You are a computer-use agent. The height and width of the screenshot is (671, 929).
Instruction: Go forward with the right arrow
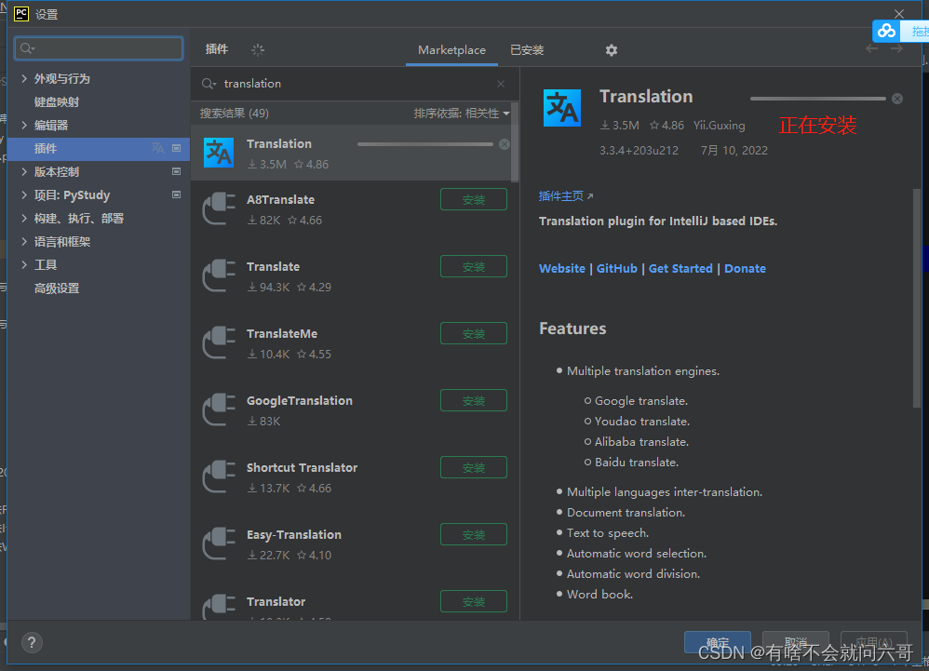click(896, 48)
